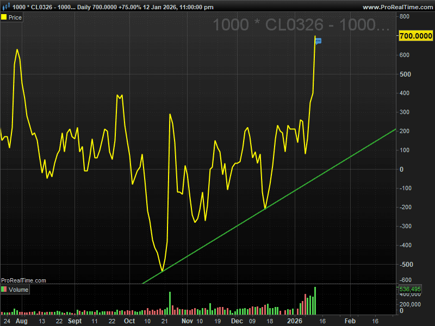Click the Daily timeframe label in header

(x=84, y=7)
